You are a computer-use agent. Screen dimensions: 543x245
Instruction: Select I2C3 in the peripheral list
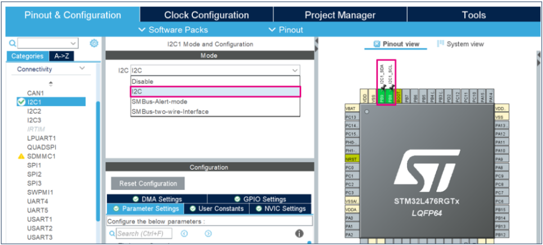click(34, 120)
